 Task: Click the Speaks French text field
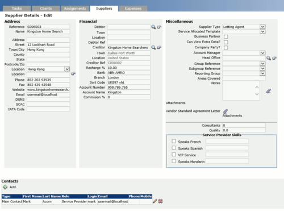(227, 141)
